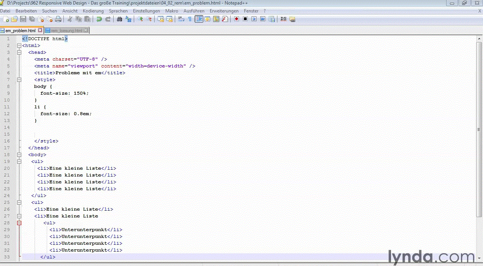
Task: Click the 'charset="UTF-8"' meta line
Action: point(71,59)
